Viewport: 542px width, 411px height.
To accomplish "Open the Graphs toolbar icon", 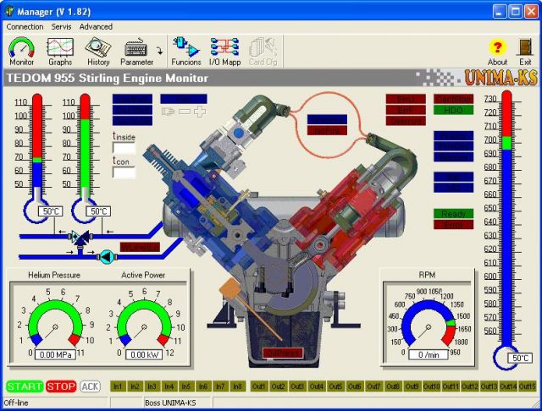I will 60,51.
